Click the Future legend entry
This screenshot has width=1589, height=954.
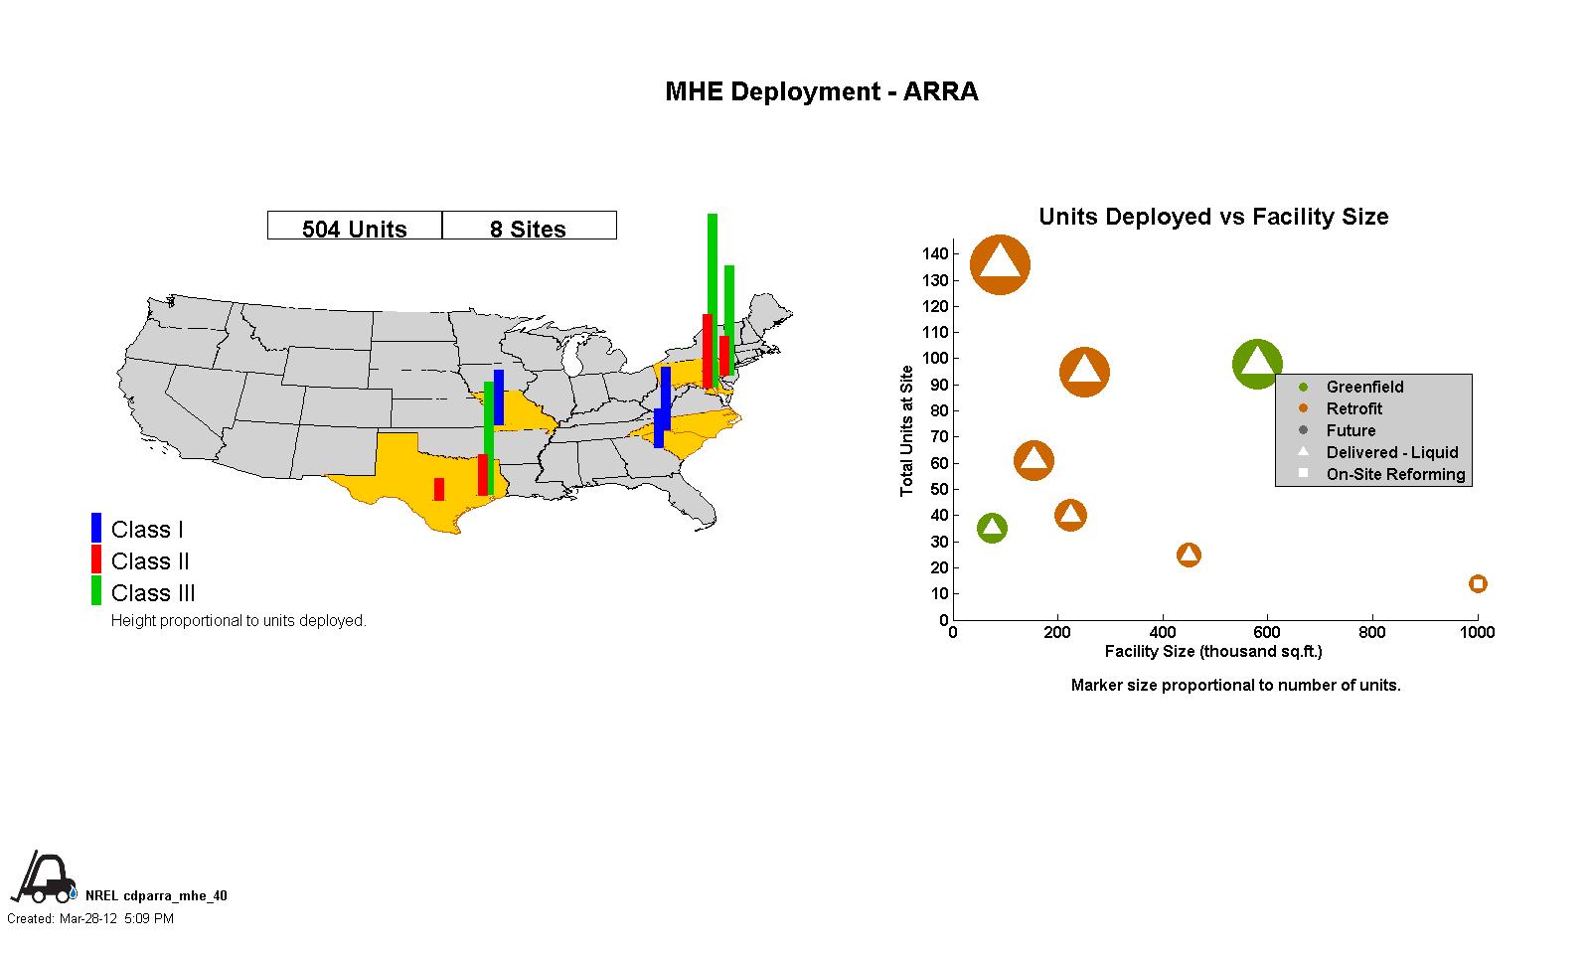pyautogui.click(x=1351, y=430)
